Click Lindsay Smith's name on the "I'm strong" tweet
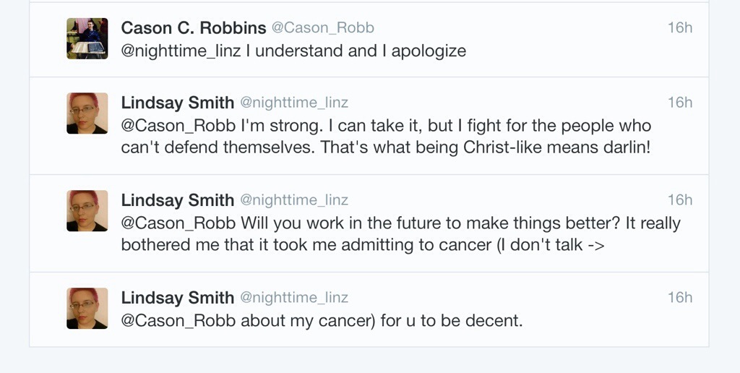This screenshot has height=373, width=740. [177, 103]
